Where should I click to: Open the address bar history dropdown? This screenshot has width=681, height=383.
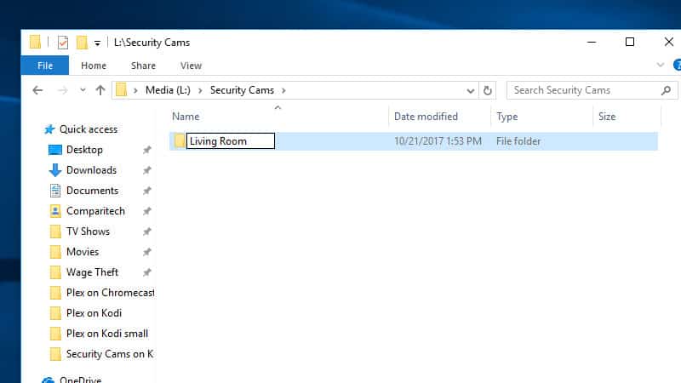[471, 91]
